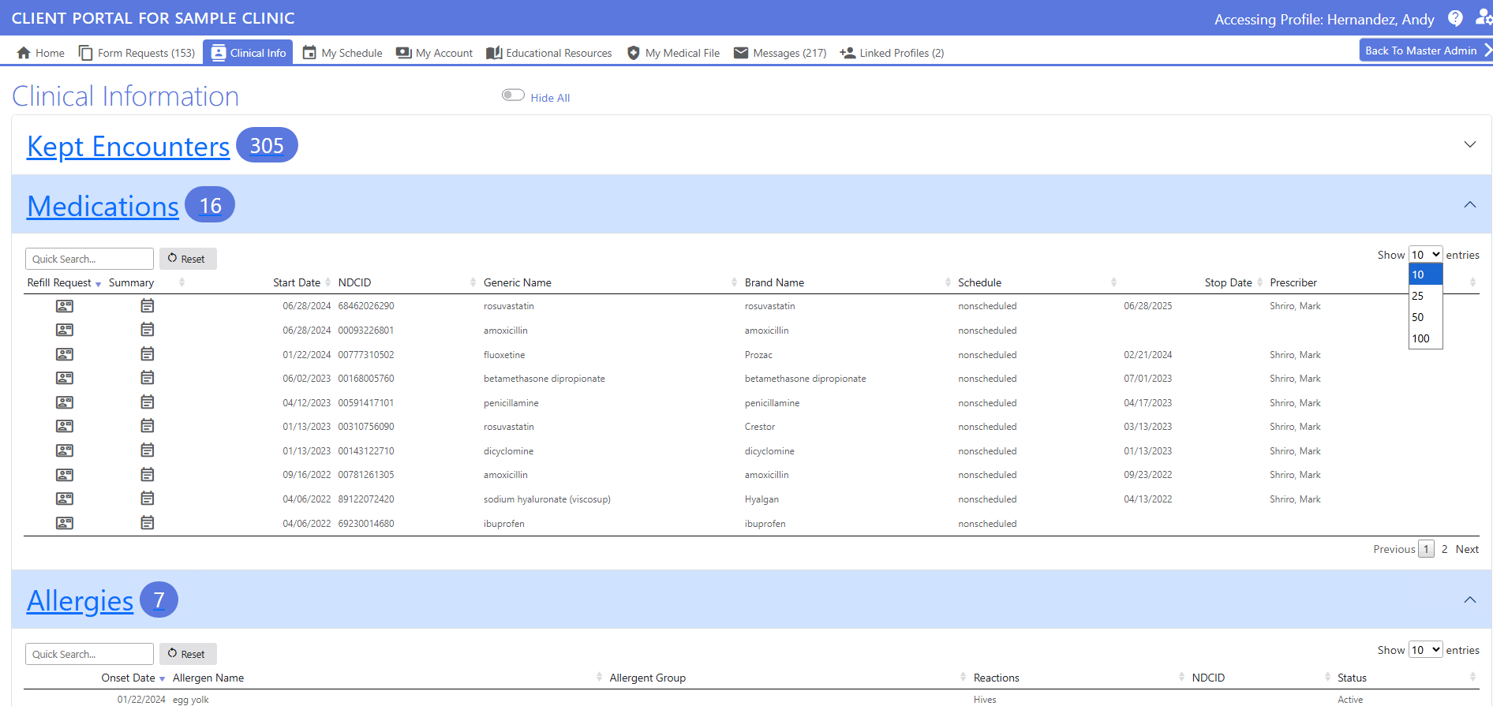Screen dimensions: 1493x706
Task: Open Educational Resources tab
Action: 549,53
